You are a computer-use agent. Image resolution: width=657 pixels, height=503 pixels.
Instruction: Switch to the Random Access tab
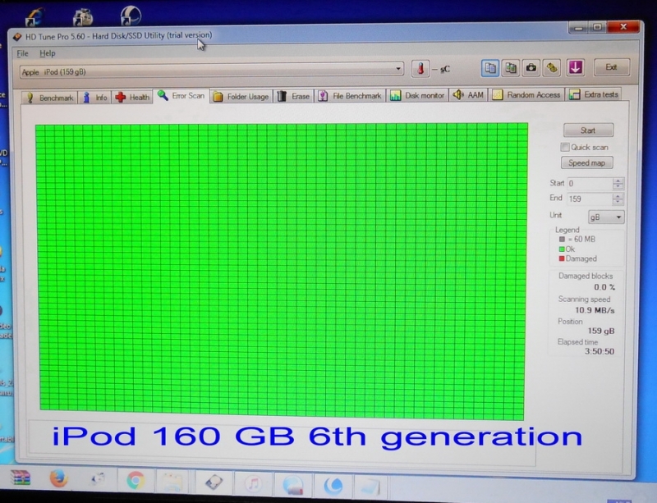(526, 94)
